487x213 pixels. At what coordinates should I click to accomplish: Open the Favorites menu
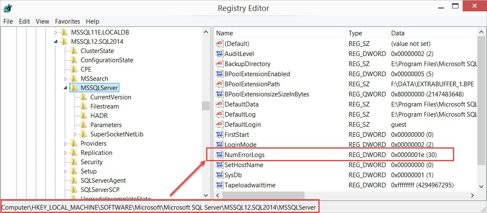[x=67, y=21]
